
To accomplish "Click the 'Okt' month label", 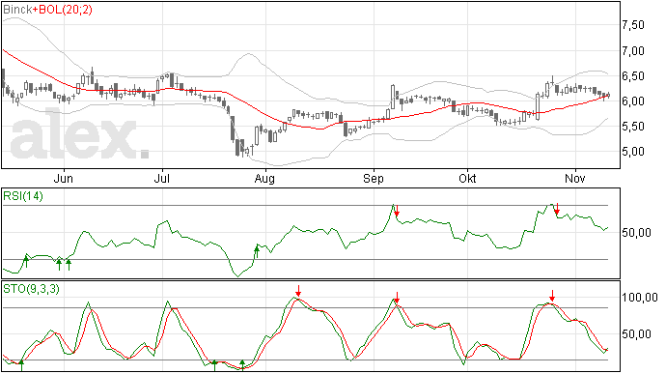I will tap(467, 179).
